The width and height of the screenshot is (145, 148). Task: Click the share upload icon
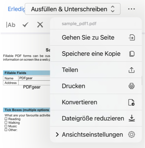pyautogui.click(x=132, y=70)
